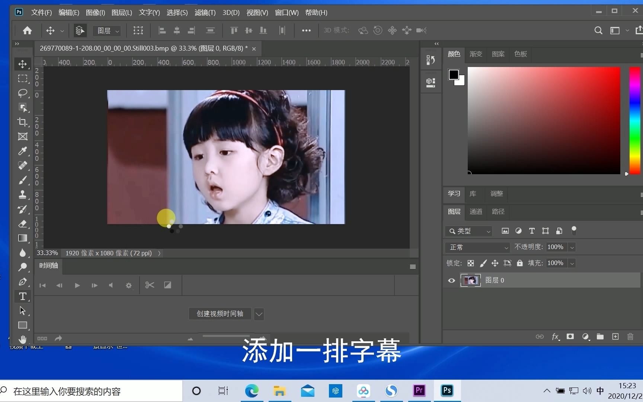
Task: Click the scissors split icon in the timeline
Action: pyautogui.click(x=150, y=285)
